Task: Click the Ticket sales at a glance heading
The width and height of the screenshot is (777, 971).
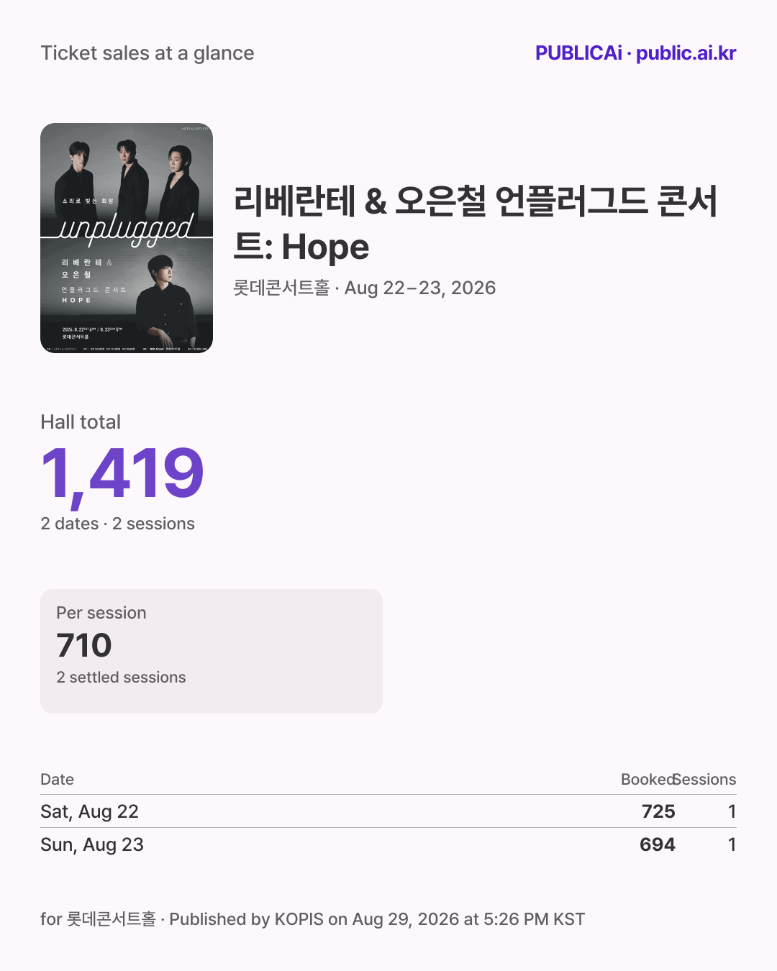Action: 147,53
